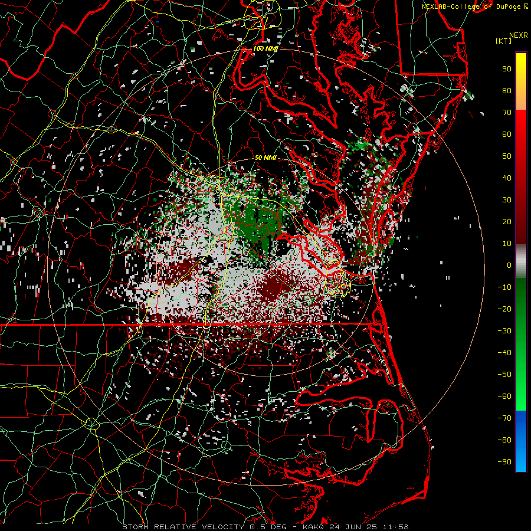
Task: Click the 30 value on velocity scale
Action: click(x=507, y=200)
